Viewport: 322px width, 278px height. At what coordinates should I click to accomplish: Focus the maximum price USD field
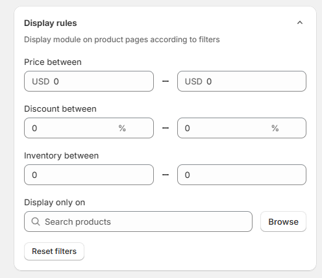pos(241,81)
